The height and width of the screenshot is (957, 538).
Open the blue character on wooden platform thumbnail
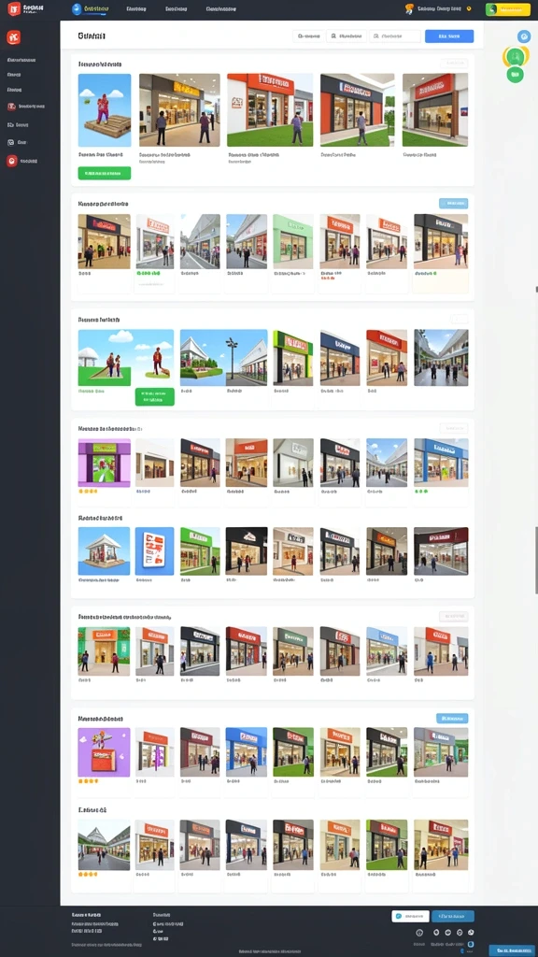(105, 110)
